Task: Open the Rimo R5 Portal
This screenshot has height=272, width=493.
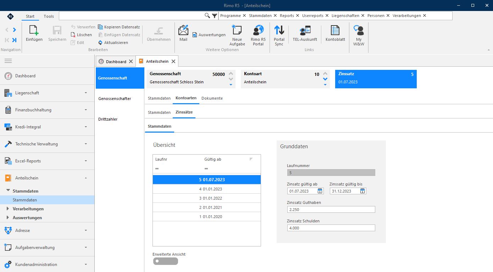Action: (x=258, y=35)
